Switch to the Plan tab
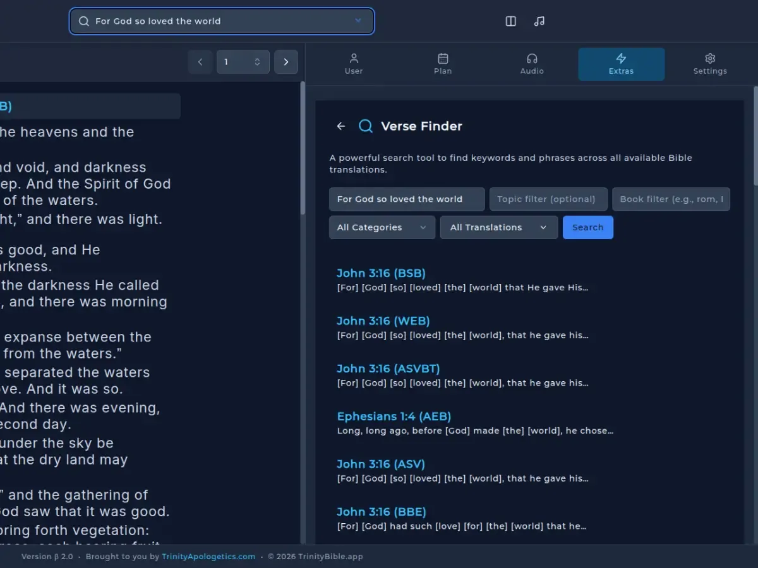Image resolution: width=758 pixels, height=568 pixels. point(443,64)
